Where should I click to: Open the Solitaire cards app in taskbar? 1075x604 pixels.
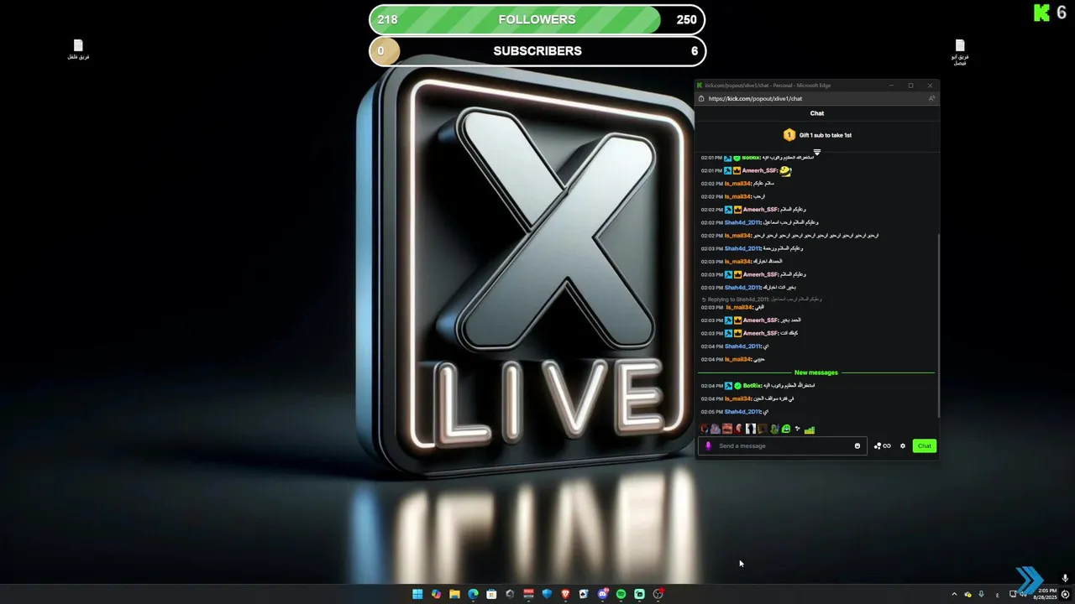coord(584,594)
